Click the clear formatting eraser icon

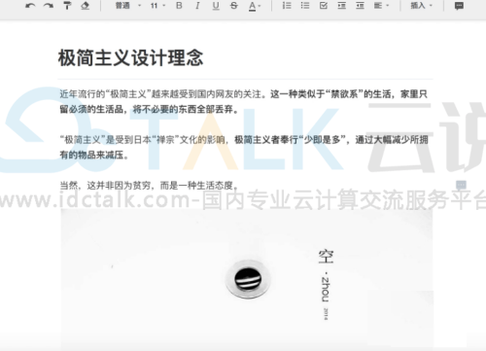coord(85,6)
